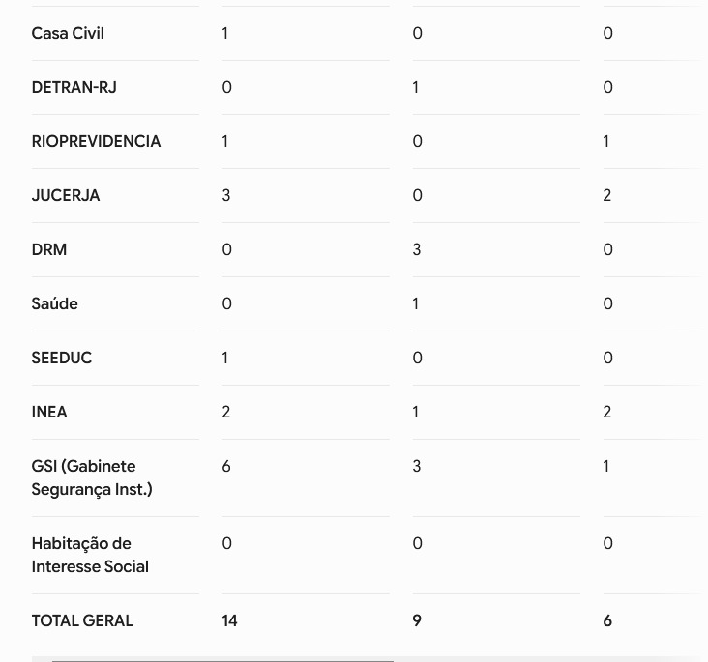708x662 pixels.
Task: Select the JUCERJA row label
Action: tap(66, 195)
